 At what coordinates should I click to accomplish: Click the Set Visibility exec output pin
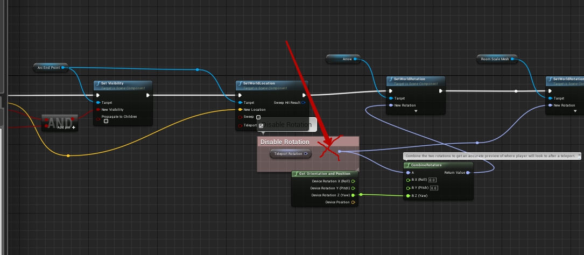tap(147, 96)
